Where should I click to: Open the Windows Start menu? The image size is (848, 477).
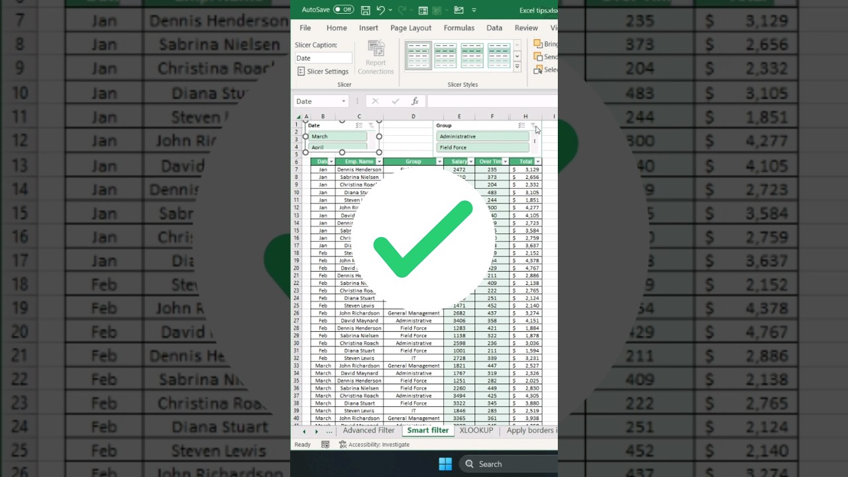point(445,464)
